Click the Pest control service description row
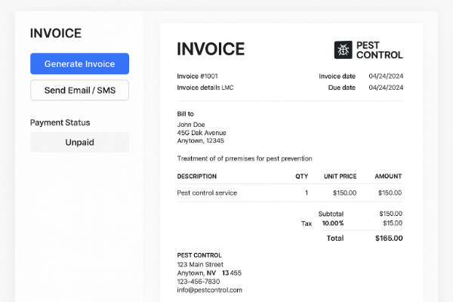This screenshot has height=302, width=453. [289, 193]
